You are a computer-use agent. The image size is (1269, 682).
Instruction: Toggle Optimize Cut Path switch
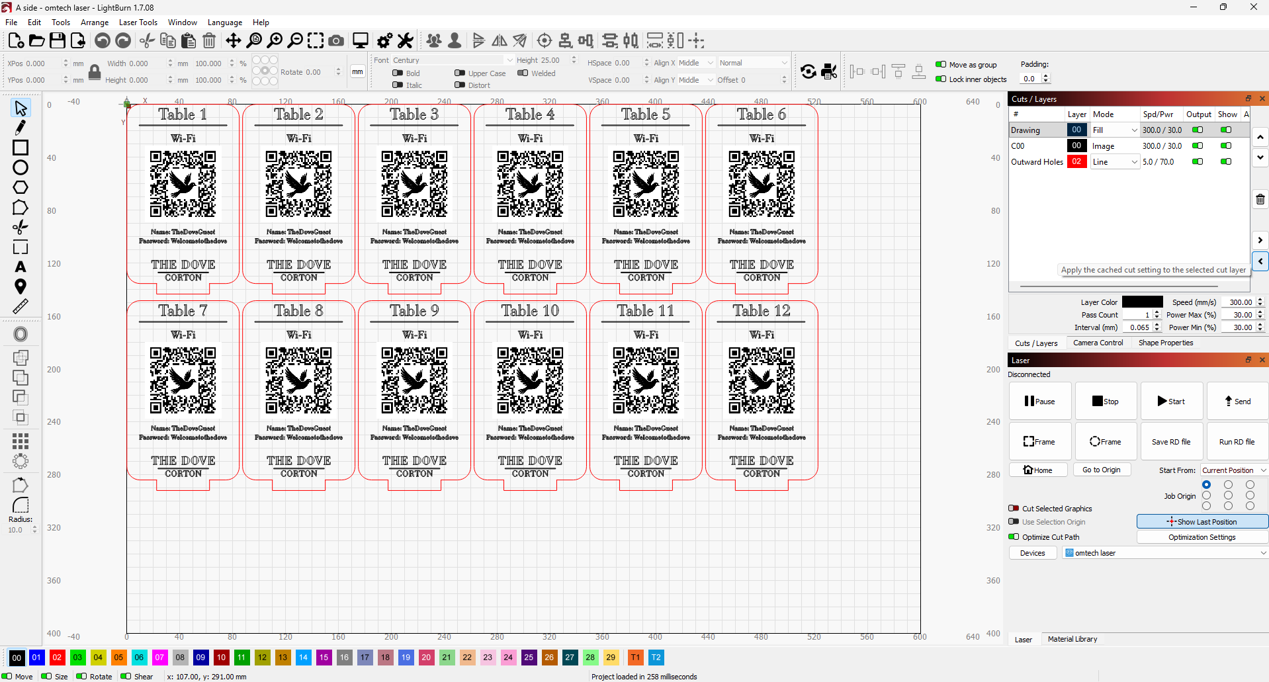(1014, 537)
